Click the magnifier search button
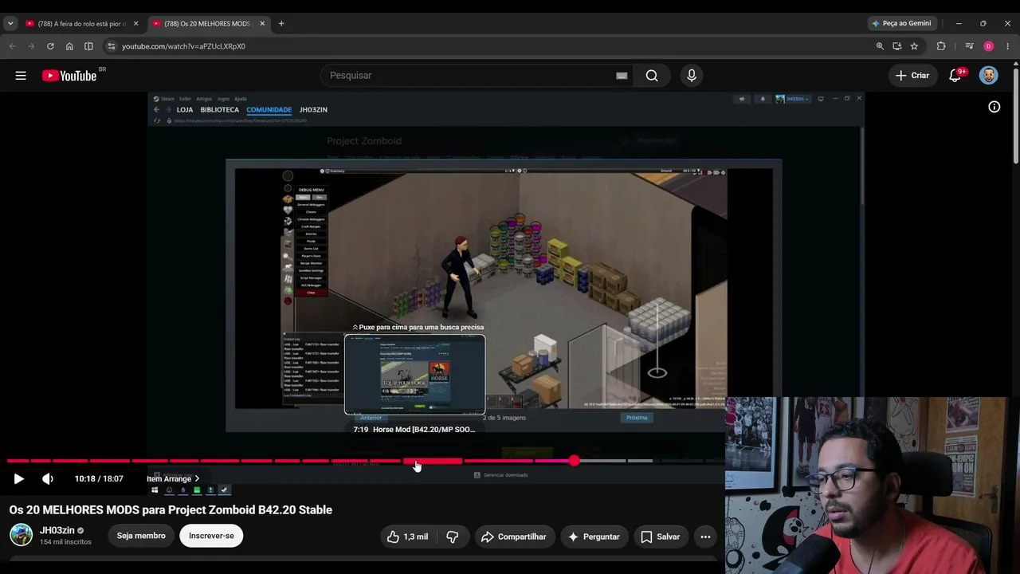Screen dimensions: 1020x574 click(x=652, y=76)
